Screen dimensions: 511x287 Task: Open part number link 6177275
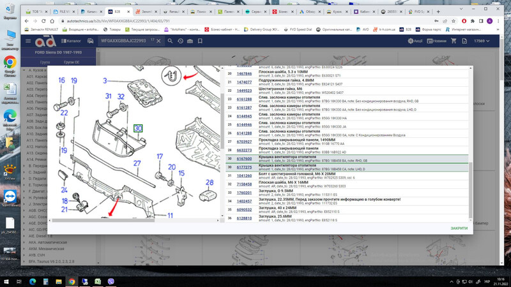pyautogui.click(x=244, y=167)
